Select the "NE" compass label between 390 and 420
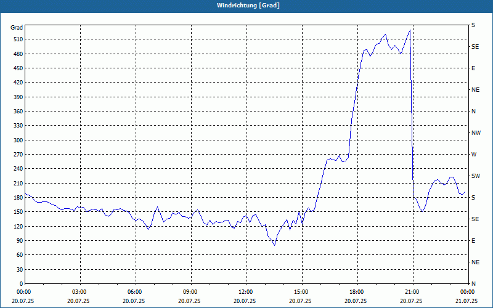Viewport: 493px width, 308px height. (x=475, y=90)
